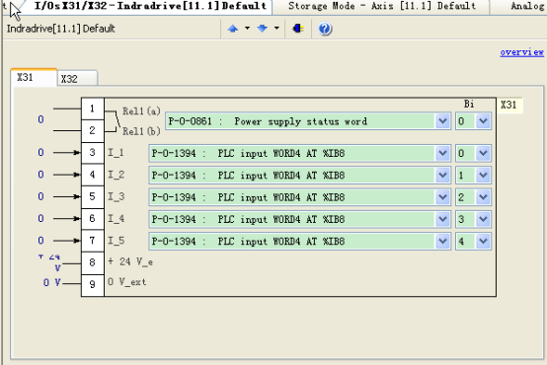The width and height of the screenshot is (547, 365).
Task: Expand the I_5 parameter dropdown arrow
Action: [x=442, y=242]
